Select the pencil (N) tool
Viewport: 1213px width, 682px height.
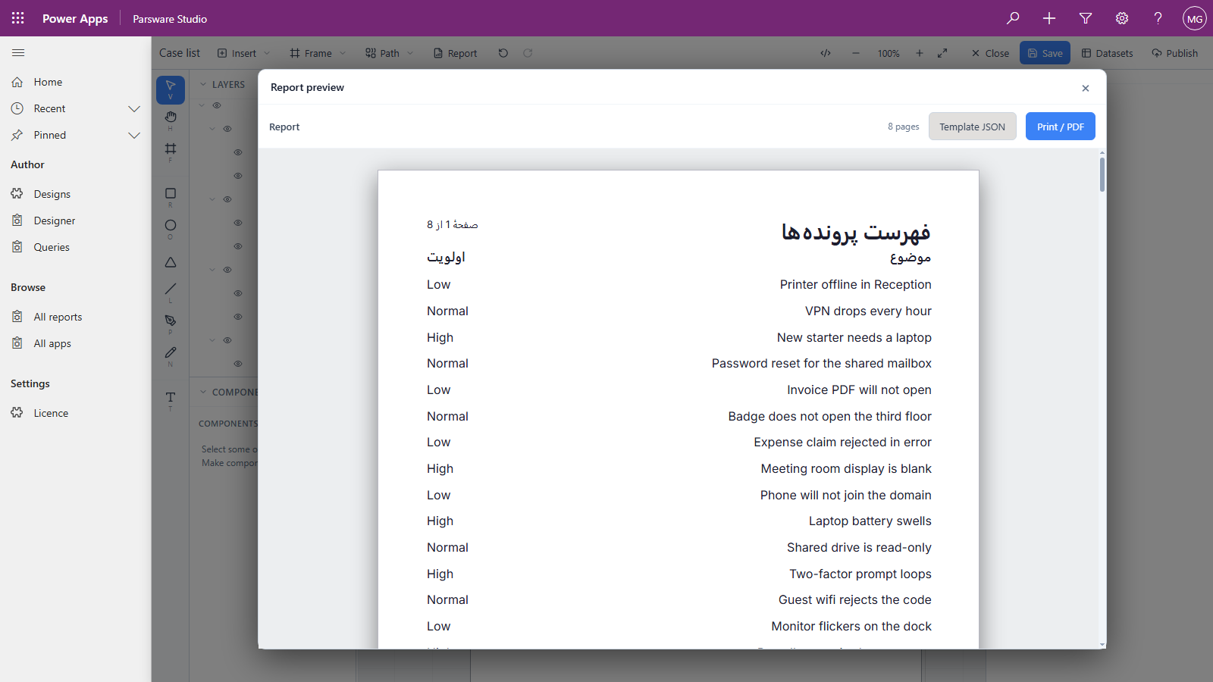point(171,355)
